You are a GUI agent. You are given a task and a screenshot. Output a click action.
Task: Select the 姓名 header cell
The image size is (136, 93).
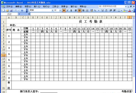16,30
